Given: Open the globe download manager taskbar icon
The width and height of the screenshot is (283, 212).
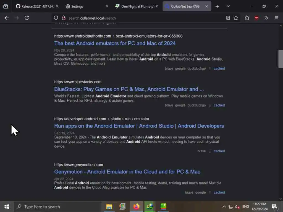Looking at the screenshot, I should pos(150,206).
